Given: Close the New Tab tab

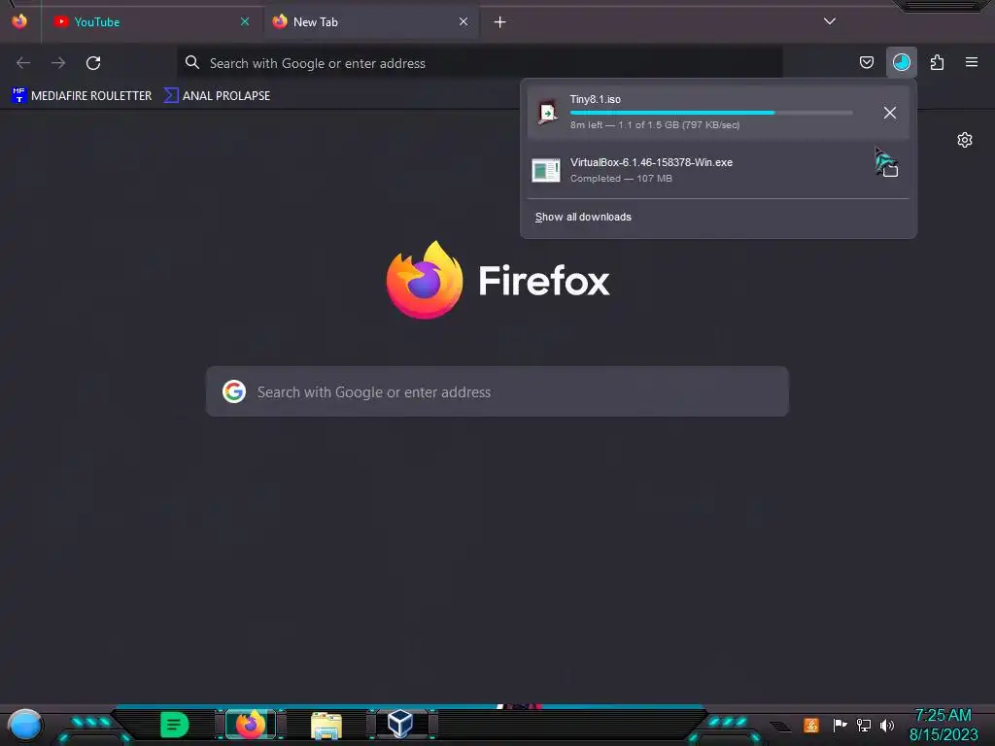Looking at the screenshot, I should click(x=463, y=22).
